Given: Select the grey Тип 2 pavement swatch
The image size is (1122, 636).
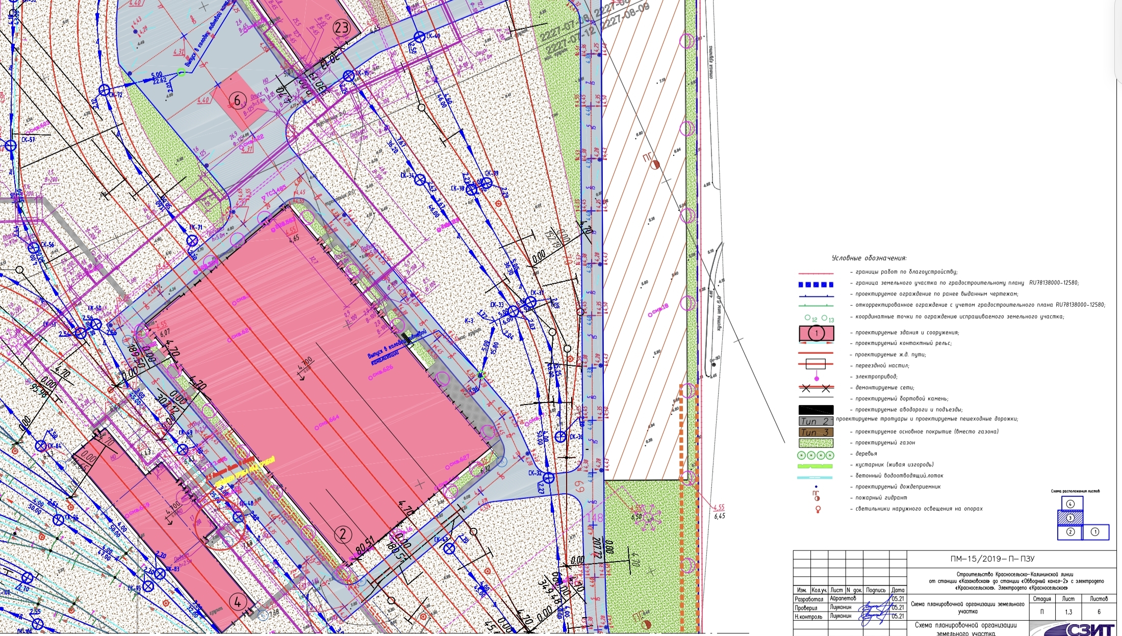Looking at the screenshot, I should click(x=815, y=421).
